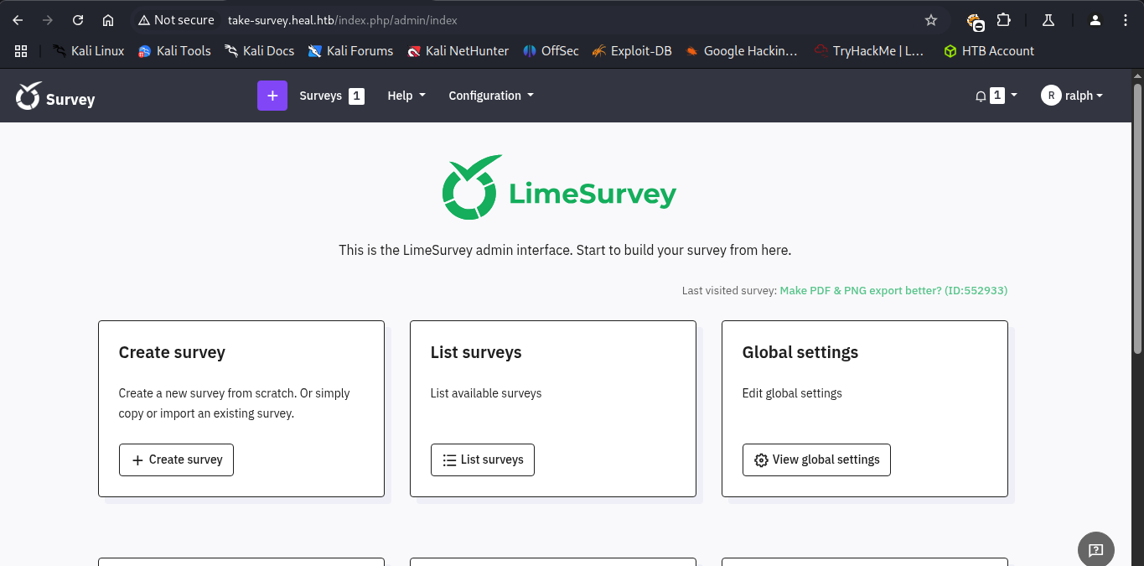Open the ralph user account dropdown

pyautogui.click(x=1072, y=96)
